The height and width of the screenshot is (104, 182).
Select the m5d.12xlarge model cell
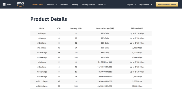(x=42, y=81)
